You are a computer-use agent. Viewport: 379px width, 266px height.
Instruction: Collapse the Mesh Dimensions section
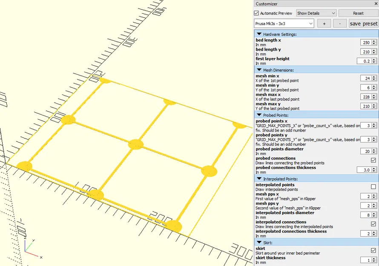(259, 70)
